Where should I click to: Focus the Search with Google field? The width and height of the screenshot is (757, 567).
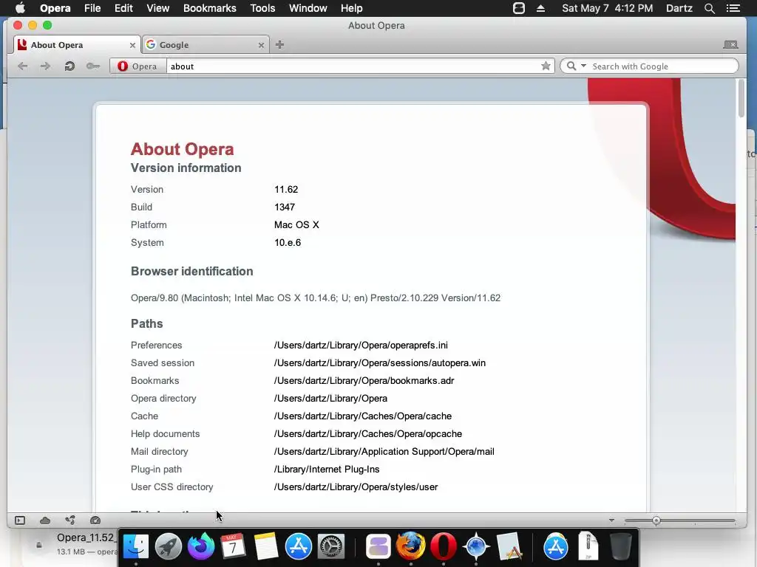pos(662,66)
